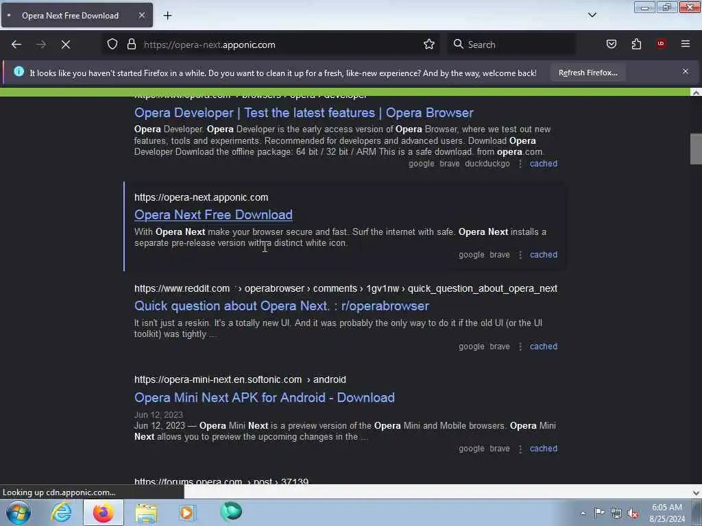The width and height of the screenshot is (702, 526).
Task: Open the uBlock Origin extension icon
Action: click(661, 44)
